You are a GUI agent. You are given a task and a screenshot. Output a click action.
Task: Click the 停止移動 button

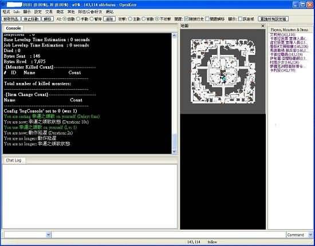(31, 19)
